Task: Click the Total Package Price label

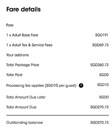Action: [23, 65]
